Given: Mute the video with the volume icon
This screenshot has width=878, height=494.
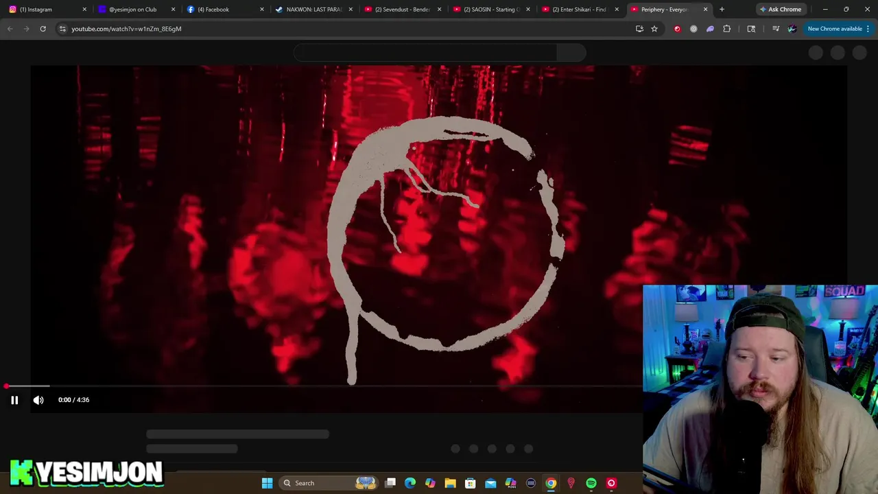Looking at the screenshot, I should (38, 400).
